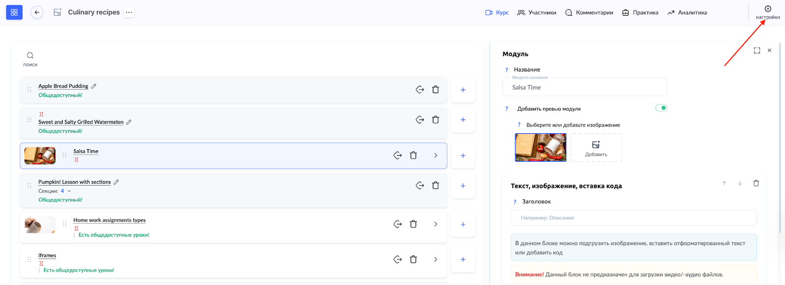Image resolution: width=785 pixels, height=285 pixels.
Task: Move the content block down with arrow
Action: click(x=740, y=183)
